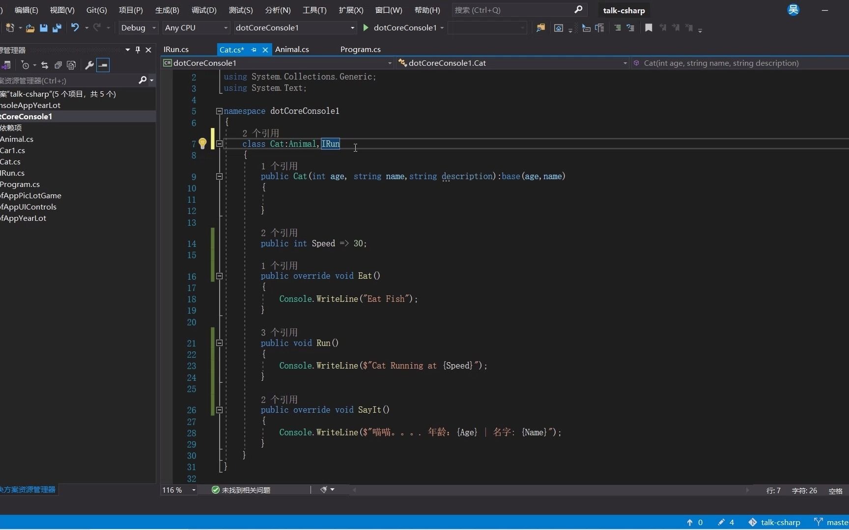
Task: Close the Cat.cs tab
Action: coord(265,50)
